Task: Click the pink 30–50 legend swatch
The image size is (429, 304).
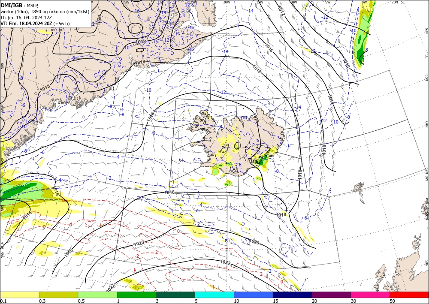Action: (371, 295)
